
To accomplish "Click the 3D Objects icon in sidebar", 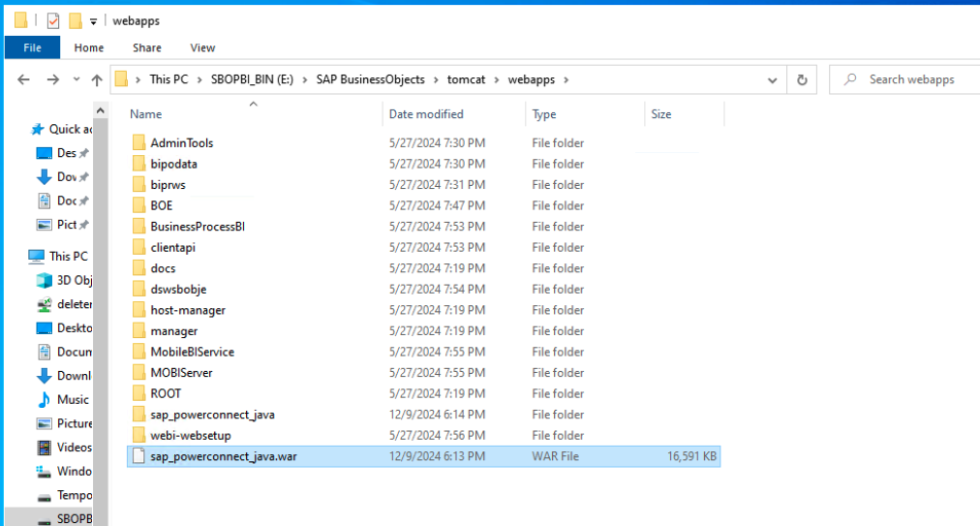I will point(44,281).
